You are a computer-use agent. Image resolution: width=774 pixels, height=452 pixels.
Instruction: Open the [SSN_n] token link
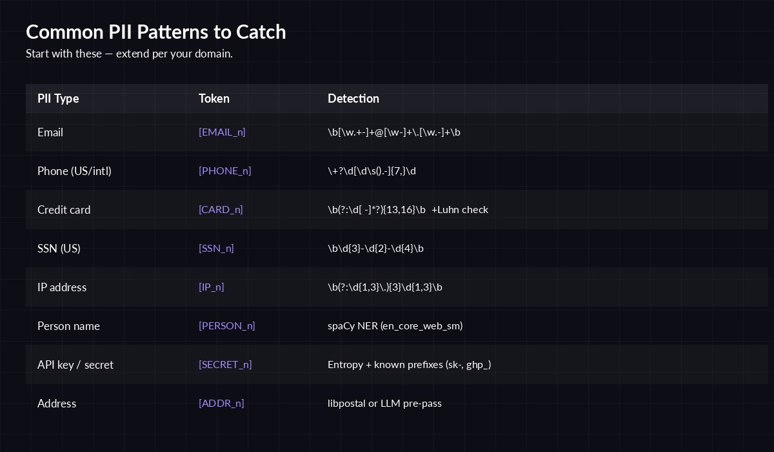(216, 249)
